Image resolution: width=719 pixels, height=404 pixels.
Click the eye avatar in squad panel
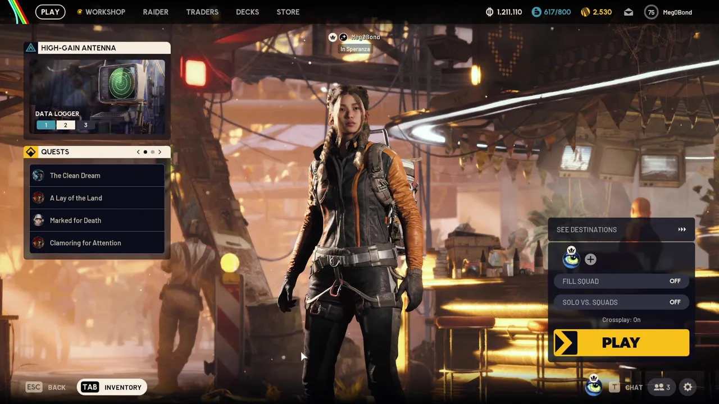[571, 259]
